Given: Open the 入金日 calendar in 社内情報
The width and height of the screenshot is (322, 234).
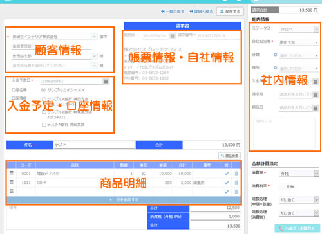Looking at the screenshot, I should pos(316,82).
